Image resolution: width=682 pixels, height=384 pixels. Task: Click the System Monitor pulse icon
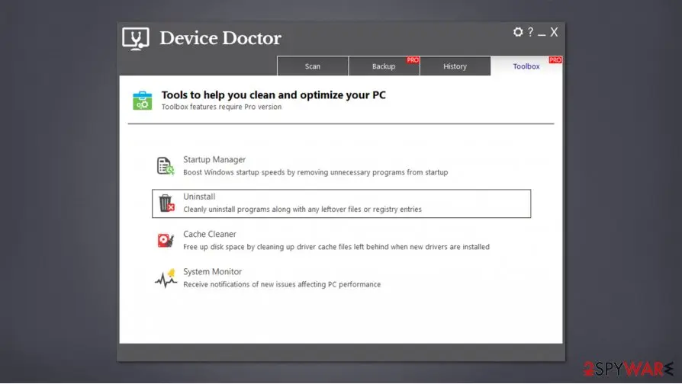pos(166,278)
